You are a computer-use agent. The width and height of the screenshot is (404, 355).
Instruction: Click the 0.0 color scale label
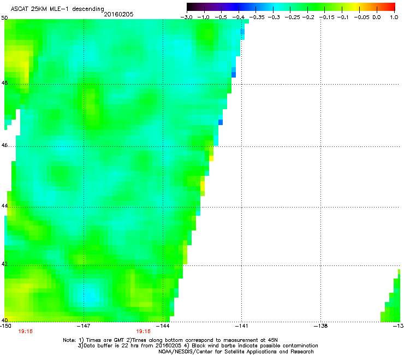pos(377,17)
